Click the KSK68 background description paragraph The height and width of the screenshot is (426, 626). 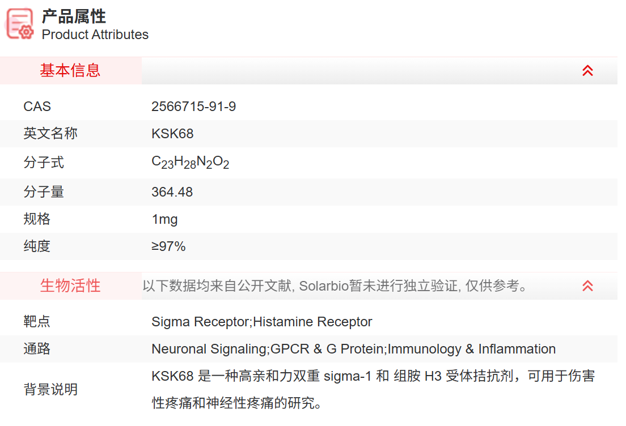(x=373, y=390)
